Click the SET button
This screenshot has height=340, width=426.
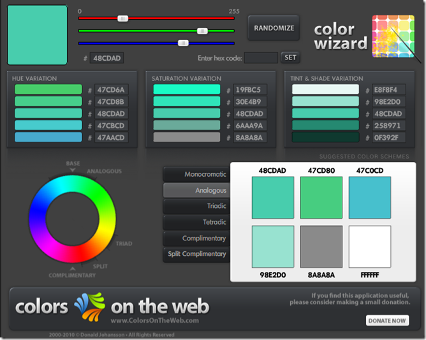pyautogui.click(x=290, y=57)
